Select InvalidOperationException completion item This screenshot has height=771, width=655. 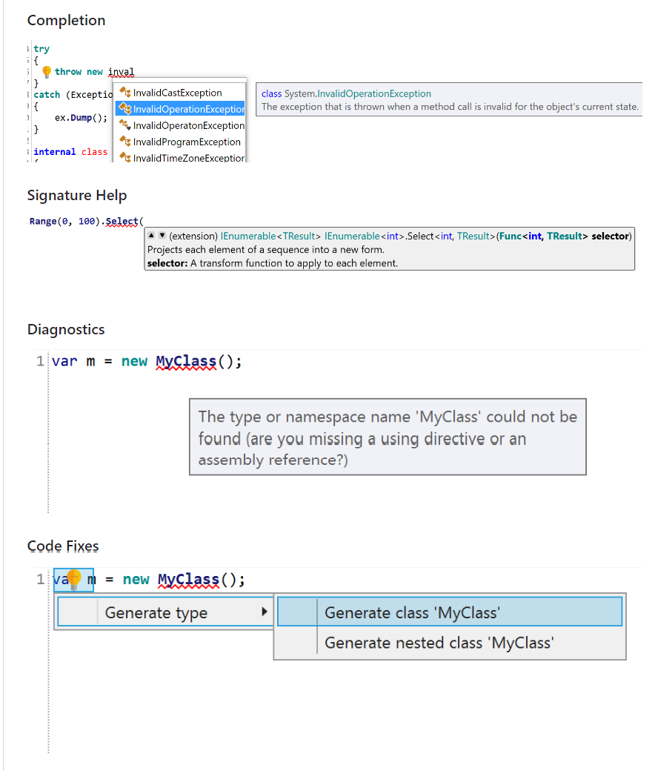pyautogui.click(x=180, y=109)
